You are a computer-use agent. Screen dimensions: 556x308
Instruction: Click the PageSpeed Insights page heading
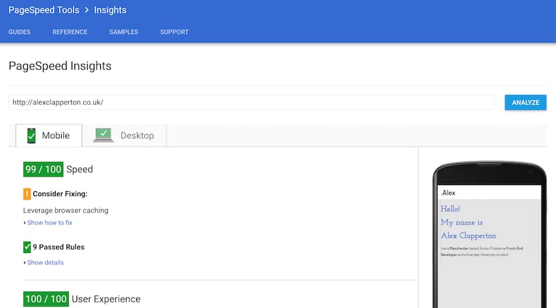click(x=60, y=66)
